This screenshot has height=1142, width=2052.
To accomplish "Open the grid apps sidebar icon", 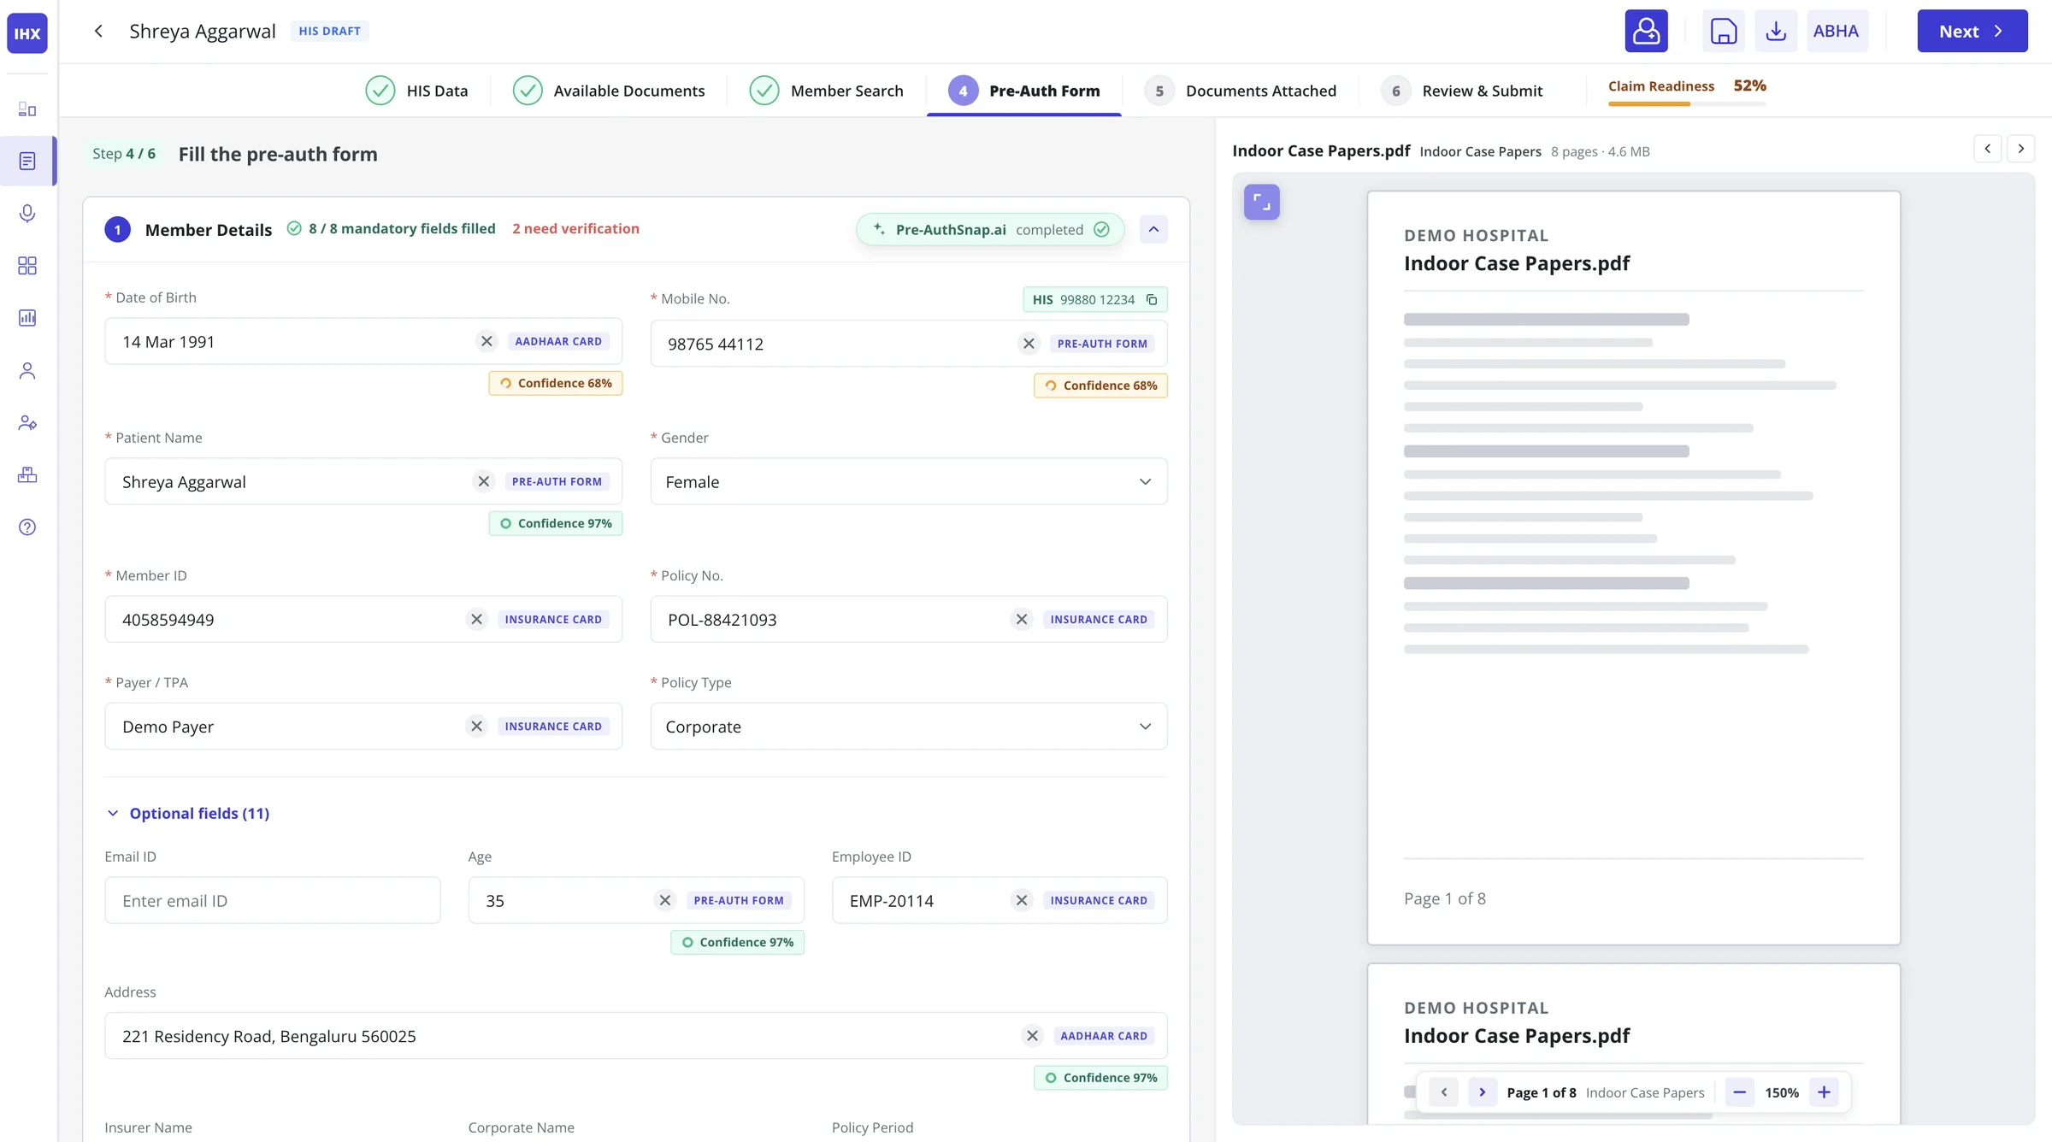I will point(27,265).
